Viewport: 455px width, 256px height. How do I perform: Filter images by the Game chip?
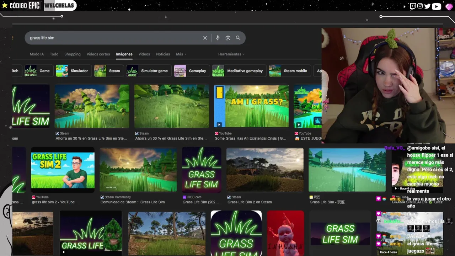click(39, 71)
